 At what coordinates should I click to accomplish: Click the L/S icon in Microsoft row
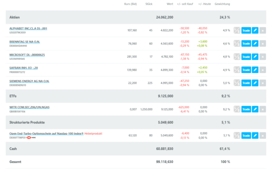[237, 57]
